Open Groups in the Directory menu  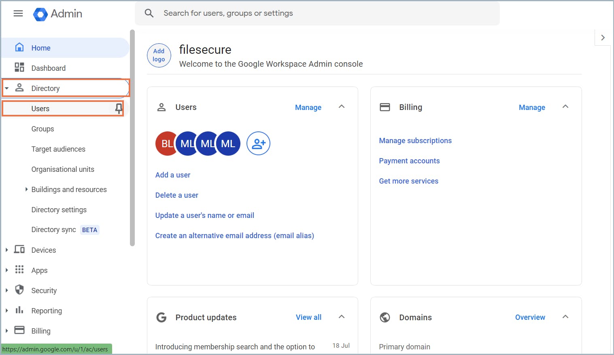42,129
